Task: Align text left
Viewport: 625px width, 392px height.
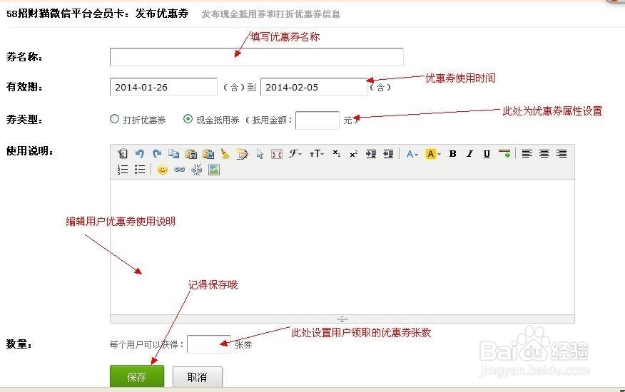Action: (x=527, y=153)
